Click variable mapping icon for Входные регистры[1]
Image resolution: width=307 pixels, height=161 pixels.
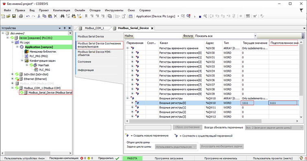[x=137, y=107]
